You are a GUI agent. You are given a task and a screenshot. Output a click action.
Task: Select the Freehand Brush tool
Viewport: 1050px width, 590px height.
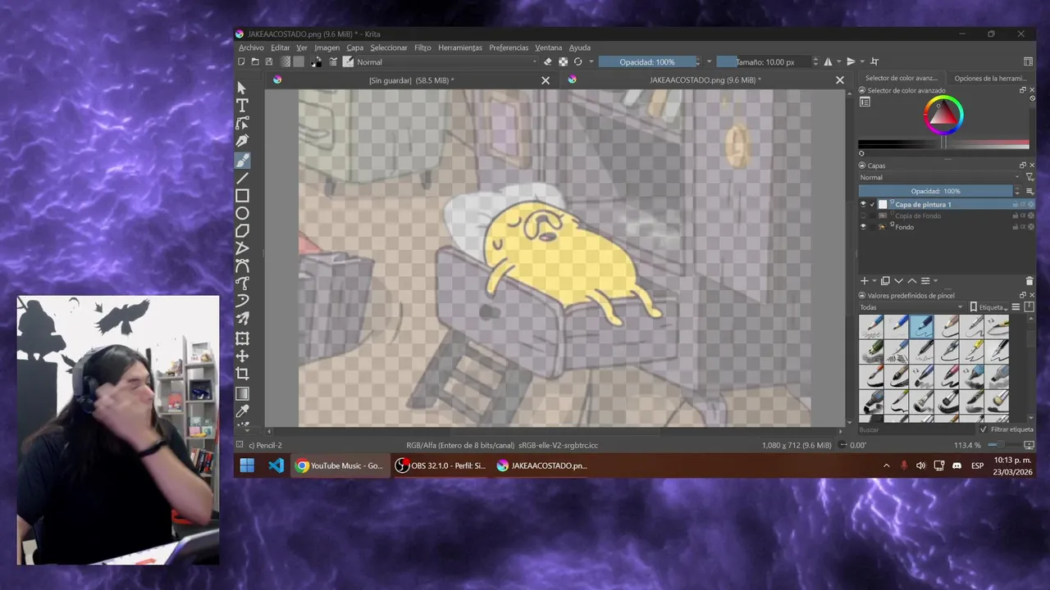[242, 160]
